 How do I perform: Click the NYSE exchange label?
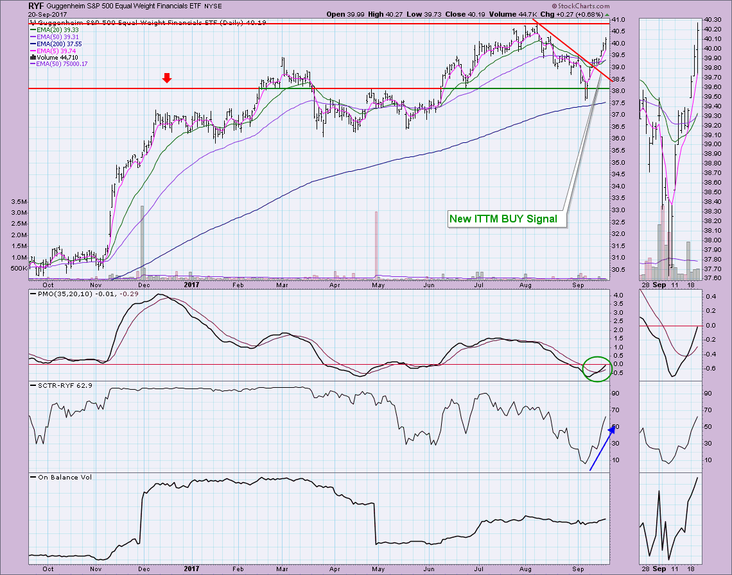213,6
